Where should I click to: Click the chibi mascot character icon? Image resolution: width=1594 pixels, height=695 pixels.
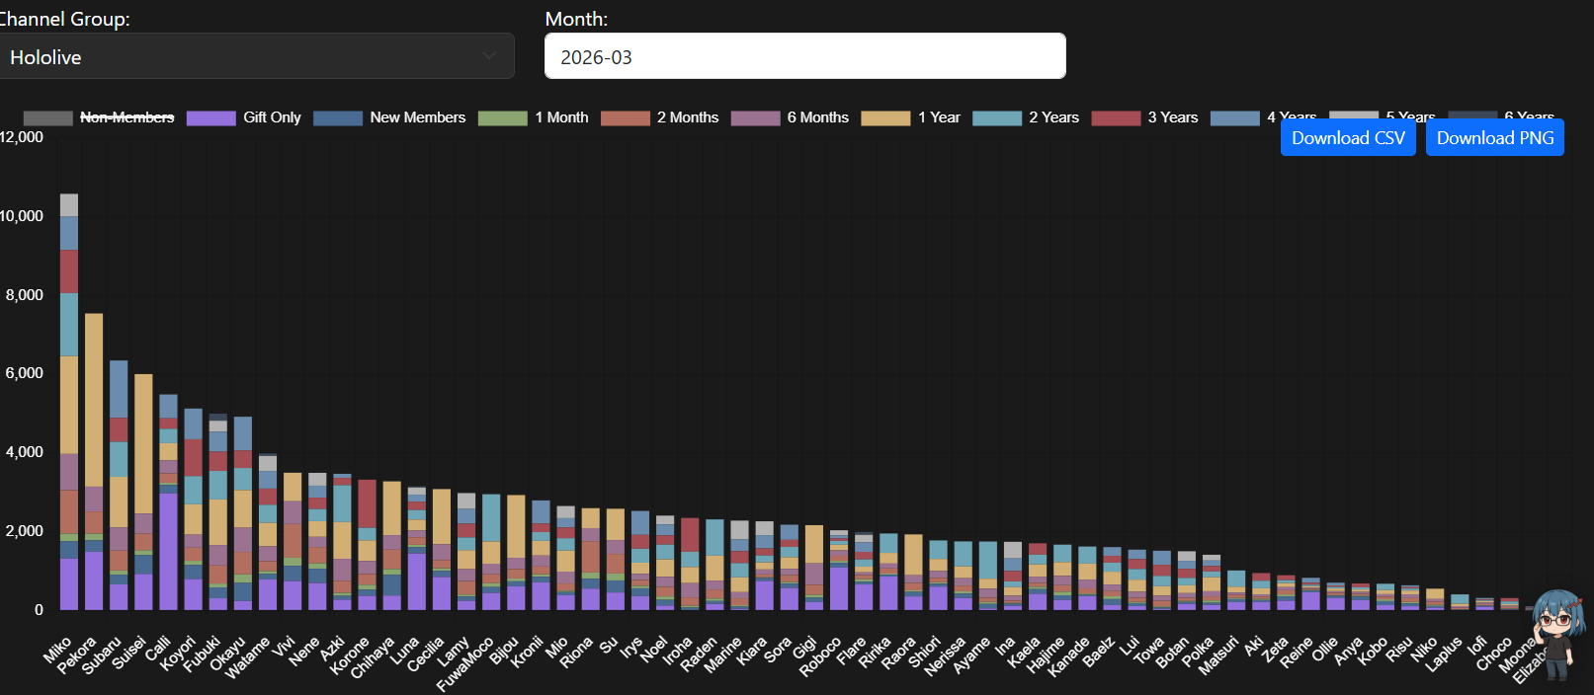pos(1557,634)
